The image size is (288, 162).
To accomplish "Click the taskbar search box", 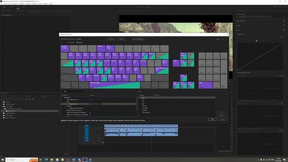I will click(22, 160).
